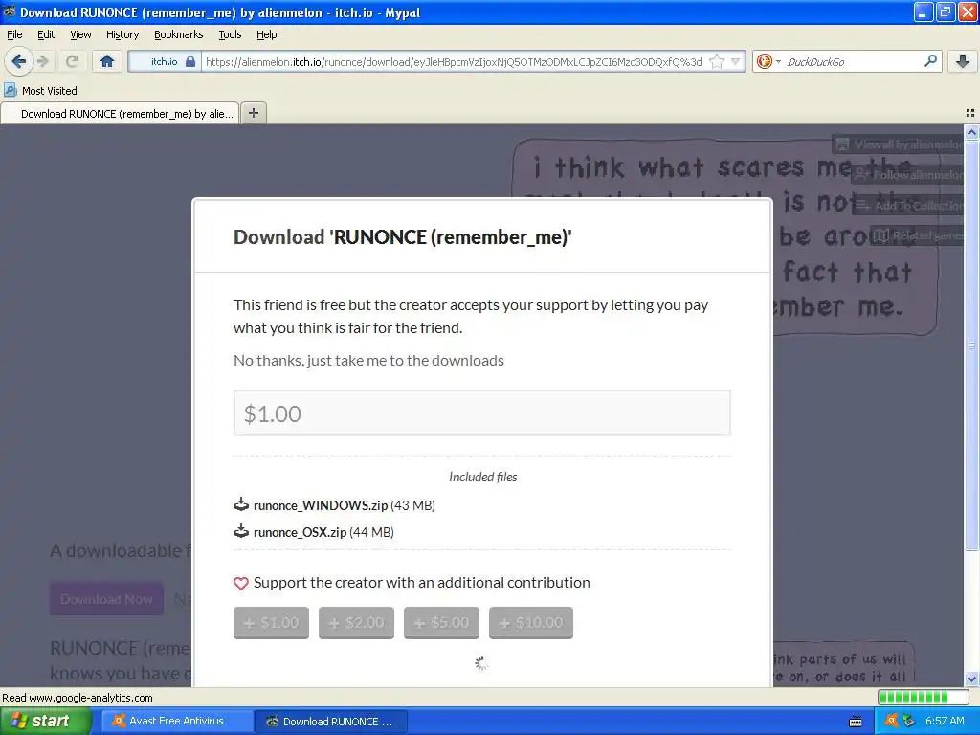Click the $1.00 price input field

point(482,413)
